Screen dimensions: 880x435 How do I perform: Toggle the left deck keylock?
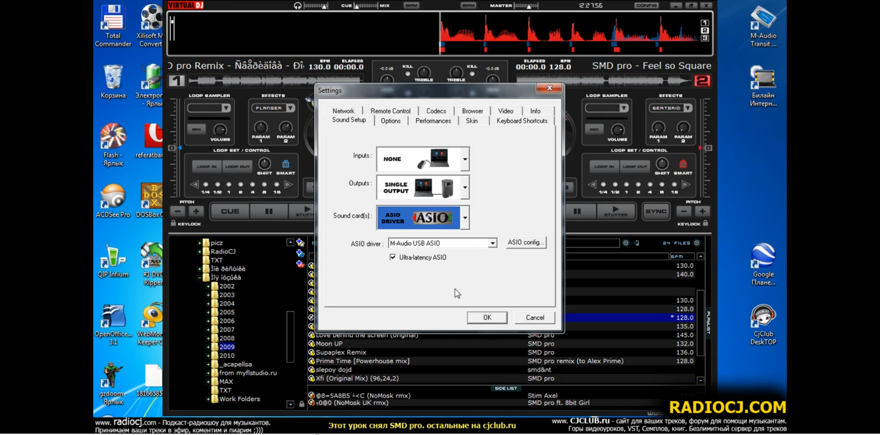pyautogui.click(x=174, y=224)
